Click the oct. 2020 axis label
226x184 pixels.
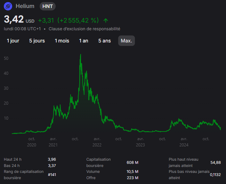[x=32, y=142]
